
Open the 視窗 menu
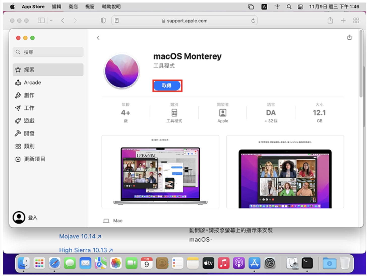click(x=90, y=7)
